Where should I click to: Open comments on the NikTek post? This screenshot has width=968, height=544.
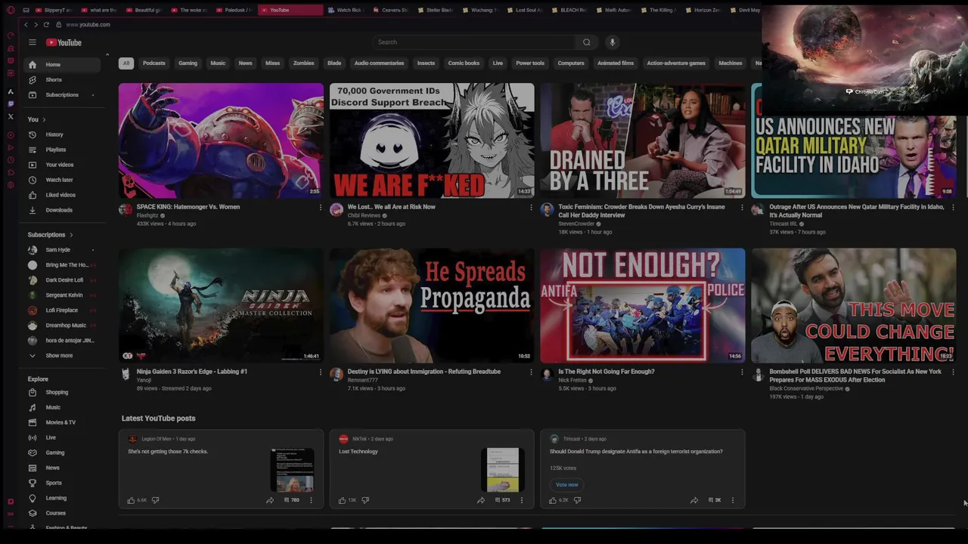pos(502,500)
